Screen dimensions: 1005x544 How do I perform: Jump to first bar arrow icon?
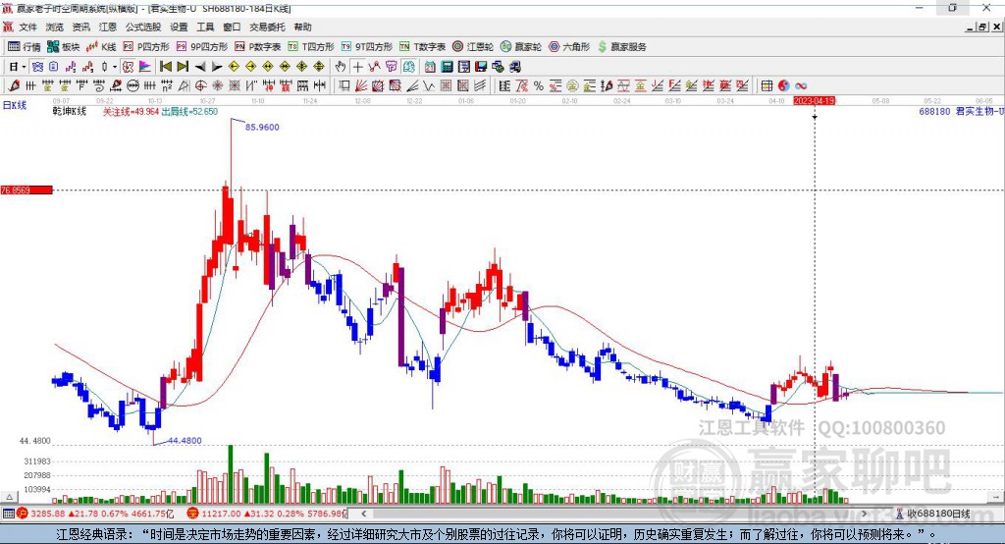click(x=165, y=67)
